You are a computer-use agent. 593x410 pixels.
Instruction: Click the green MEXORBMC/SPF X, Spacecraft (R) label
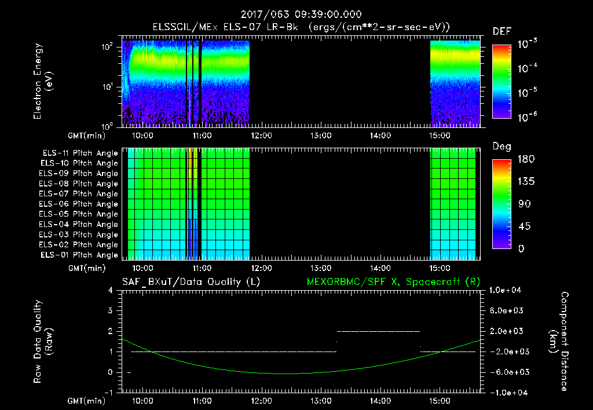pyautogui.click(x=393, y=282)
